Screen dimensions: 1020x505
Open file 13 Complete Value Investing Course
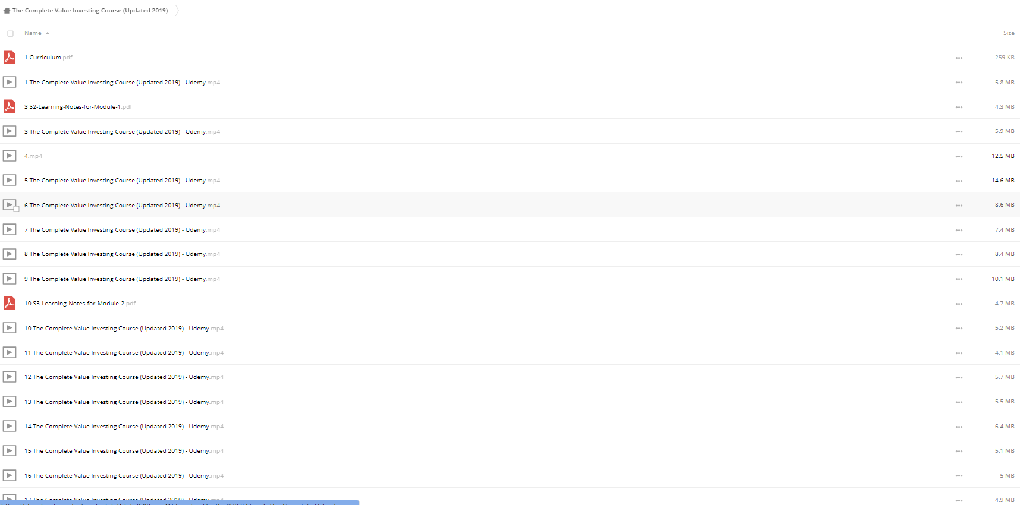pos(124,402)
